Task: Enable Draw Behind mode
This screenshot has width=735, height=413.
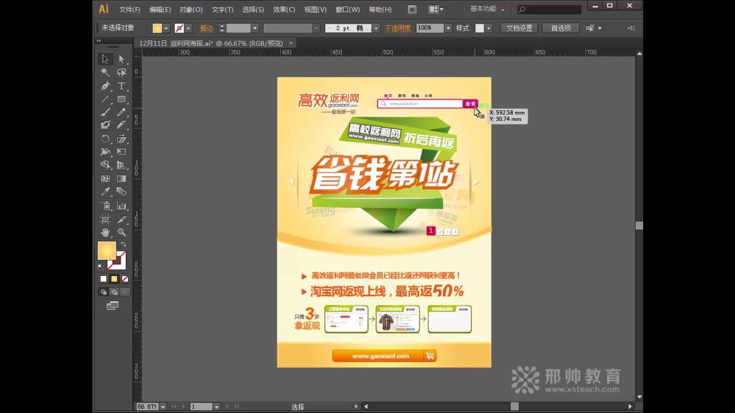Action: pyautogui.click(x=114, y=292)
